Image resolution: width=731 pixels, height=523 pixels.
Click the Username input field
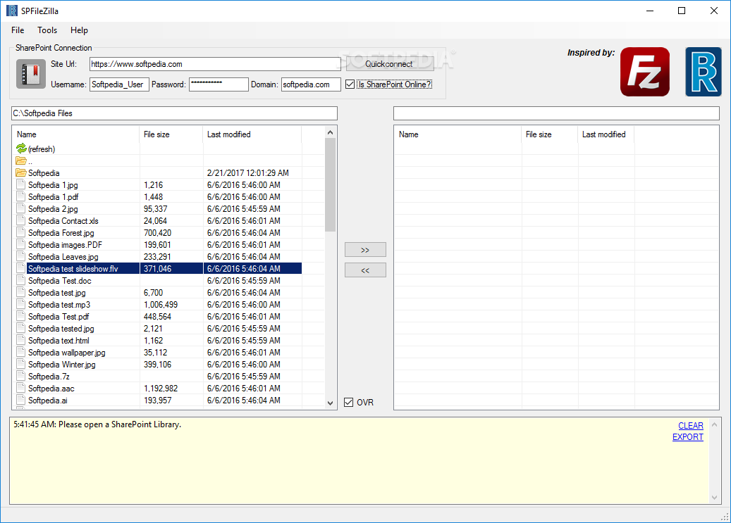coord(119,84)
